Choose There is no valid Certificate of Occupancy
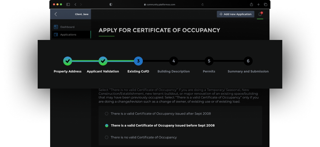The width and height of the screenshot is (320, 147). point(141,138)
